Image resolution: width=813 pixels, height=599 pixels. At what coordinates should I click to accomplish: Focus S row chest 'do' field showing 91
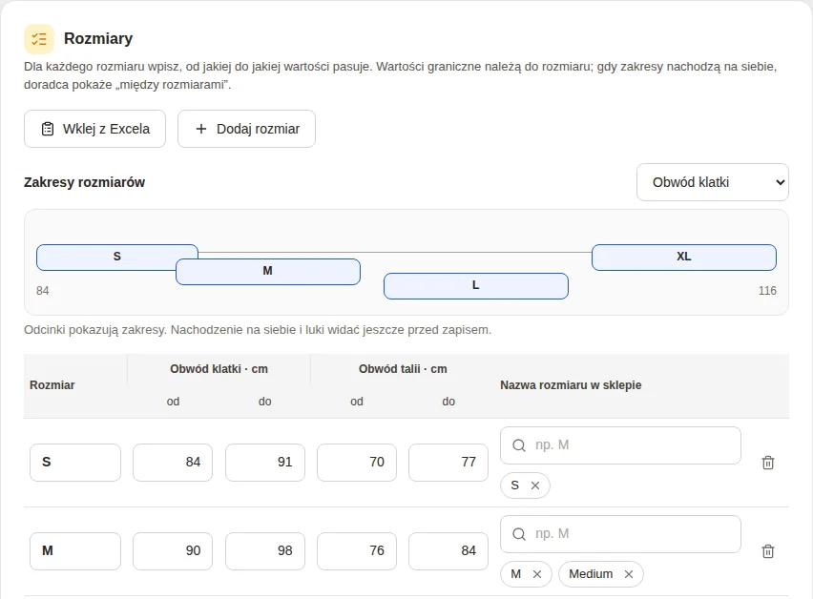(x=265, y=463)
